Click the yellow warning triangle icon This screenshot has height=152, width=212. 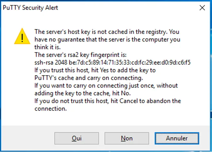click(22, 36)
